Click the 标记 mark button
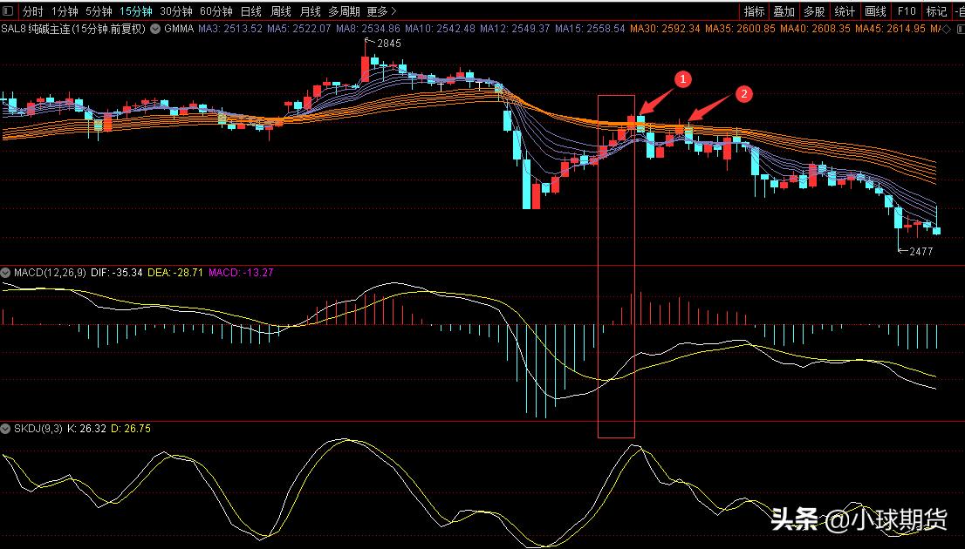Viewport: 965px width, 549px height. pyautogui.click(x=937, y=11)
